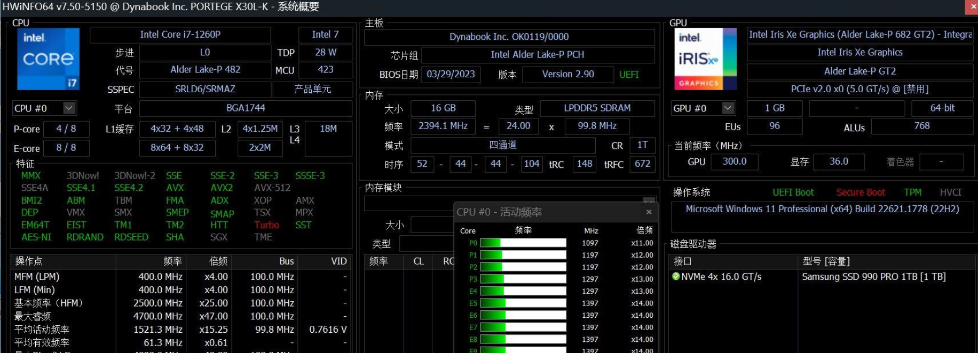Screen dimensions: 978x353
Task: Click the 接口 column header in drives list
Action: 733,261
